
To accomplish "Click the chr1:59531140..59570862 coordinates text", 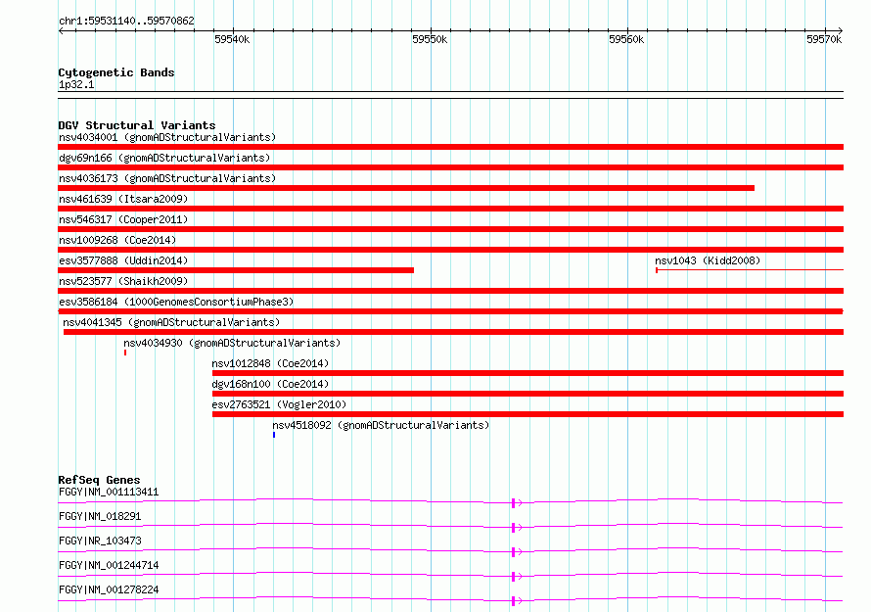I will tap(126, 22).
